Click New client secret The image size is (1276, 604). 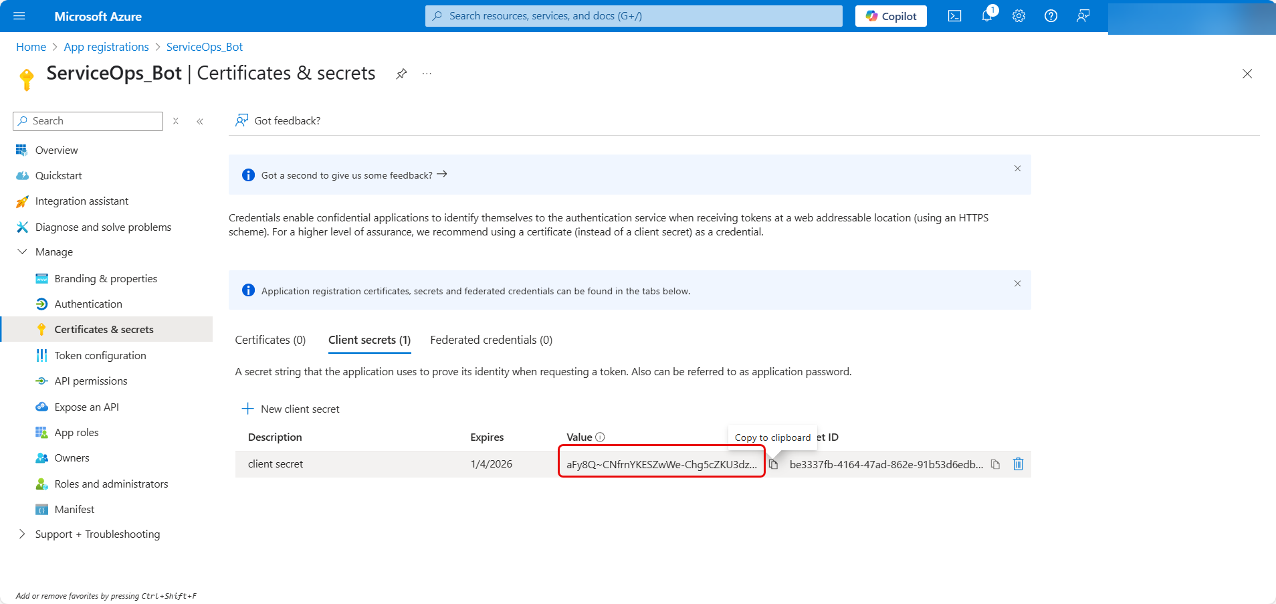[x=291, y=409]
